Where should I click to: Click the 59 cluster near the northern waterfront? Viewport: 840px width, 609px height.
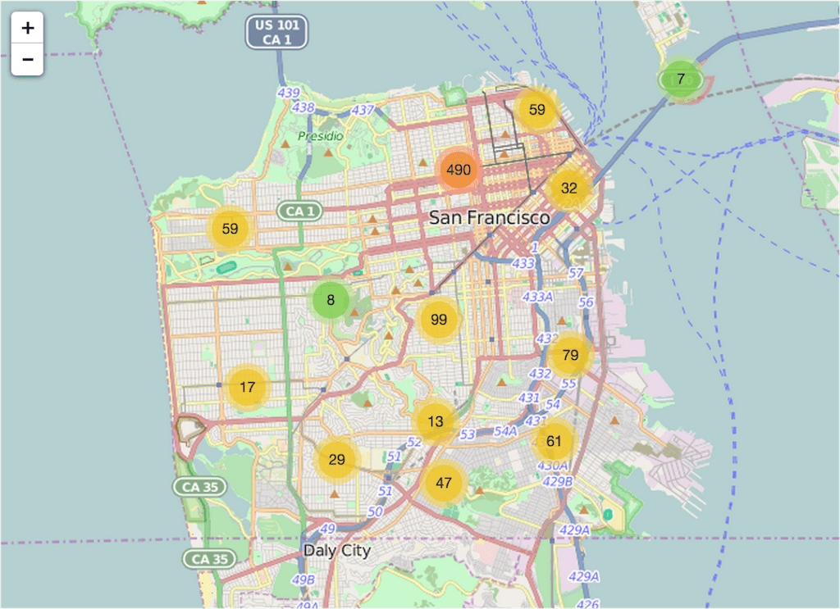pos(539,107)
